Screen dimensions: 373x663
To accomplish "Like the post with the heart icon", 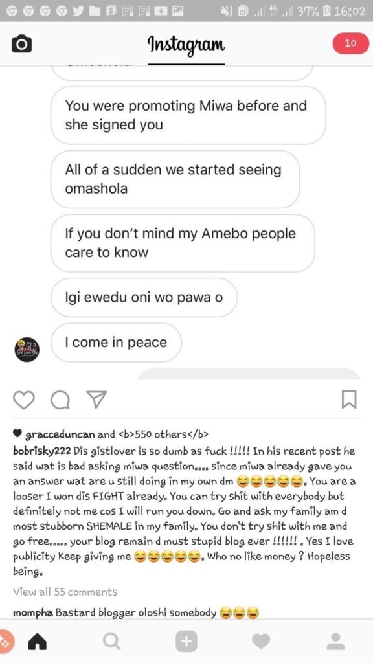I will [24, 399].
